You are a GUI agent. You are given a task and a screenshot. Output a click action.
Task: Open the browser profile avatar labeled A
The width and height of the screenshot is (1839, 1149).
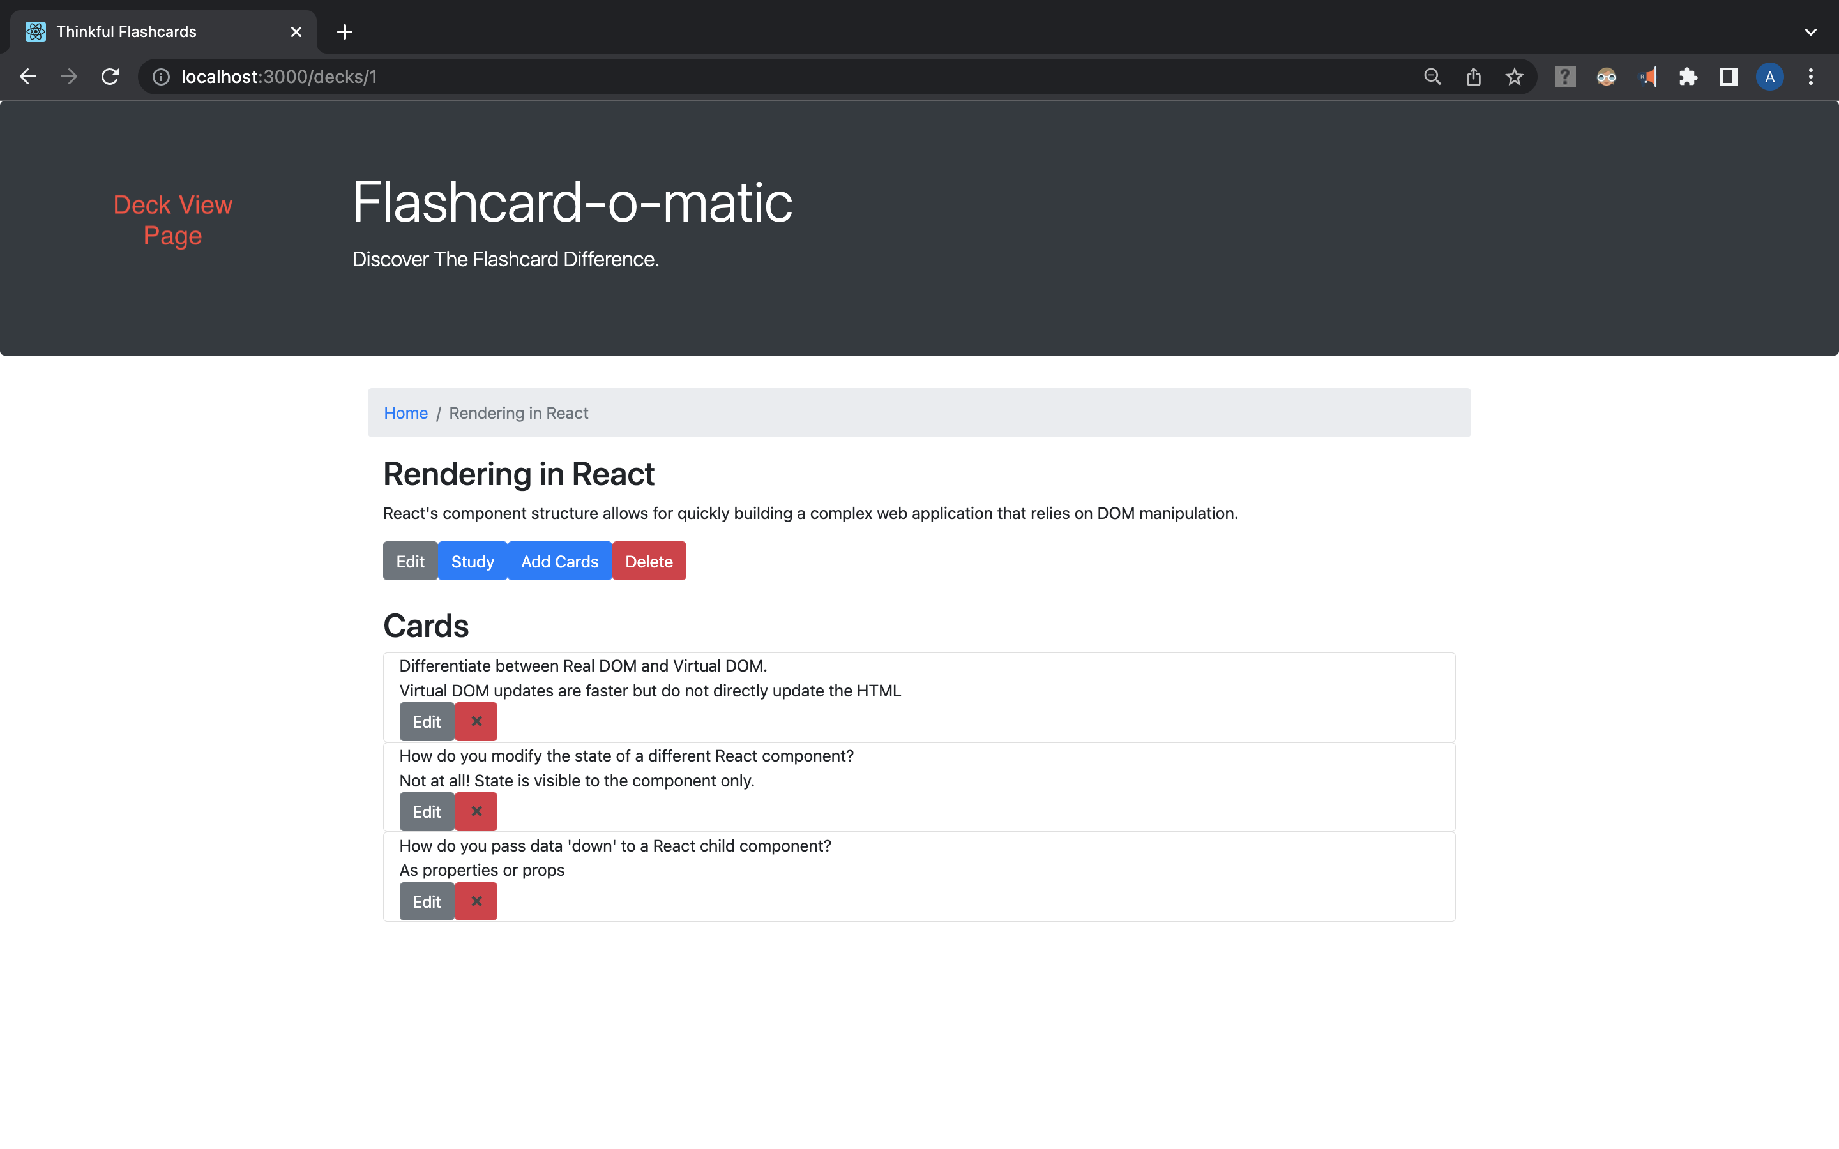(x=1769, y=77)
